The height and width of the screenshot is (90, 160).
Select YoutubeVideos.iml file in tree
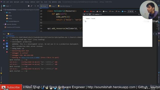(x=13, y=21)
